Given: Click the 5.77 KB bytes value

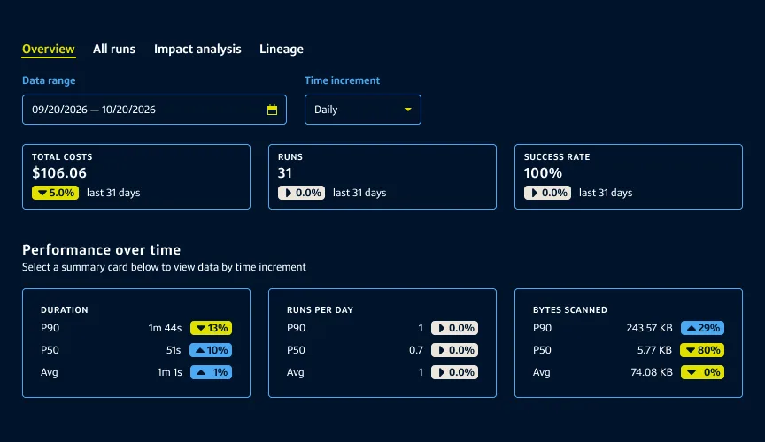Looking at the screenshot, I should tap(654, 350).
